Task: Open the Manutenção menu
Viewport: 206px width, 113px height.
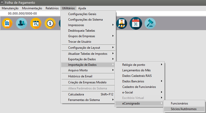Action: pos(10,8)
